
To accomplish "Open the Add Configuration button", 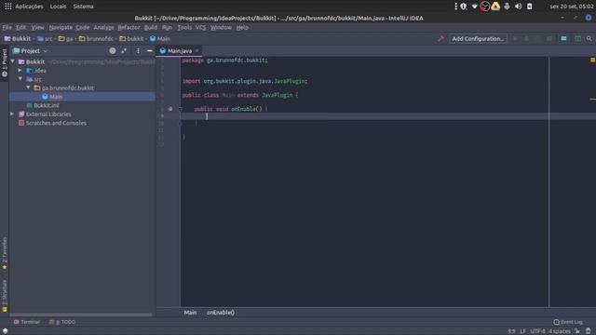I will 478,38.
